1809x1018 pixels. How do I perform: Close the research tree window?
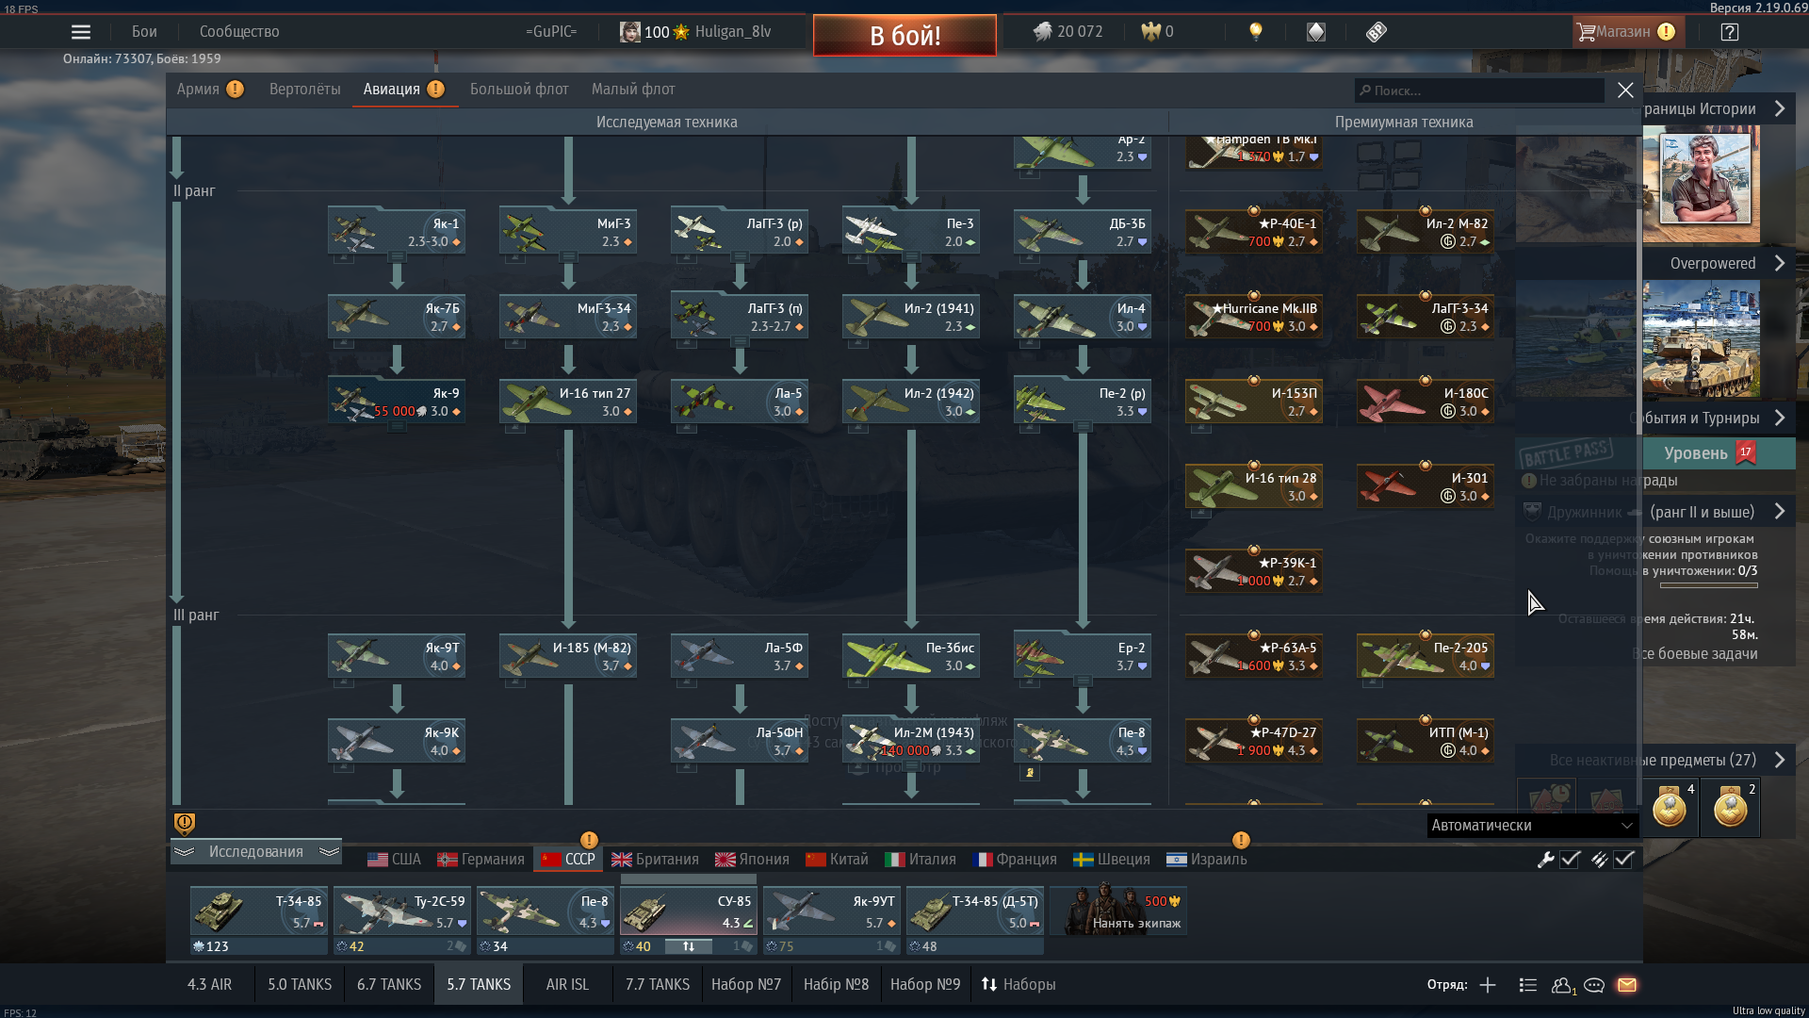coord(1625,90)
